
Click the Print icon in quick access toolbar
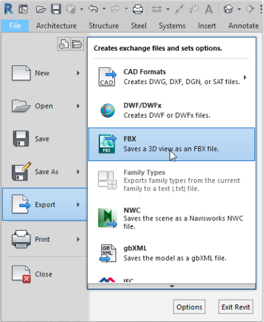[137, 9]
